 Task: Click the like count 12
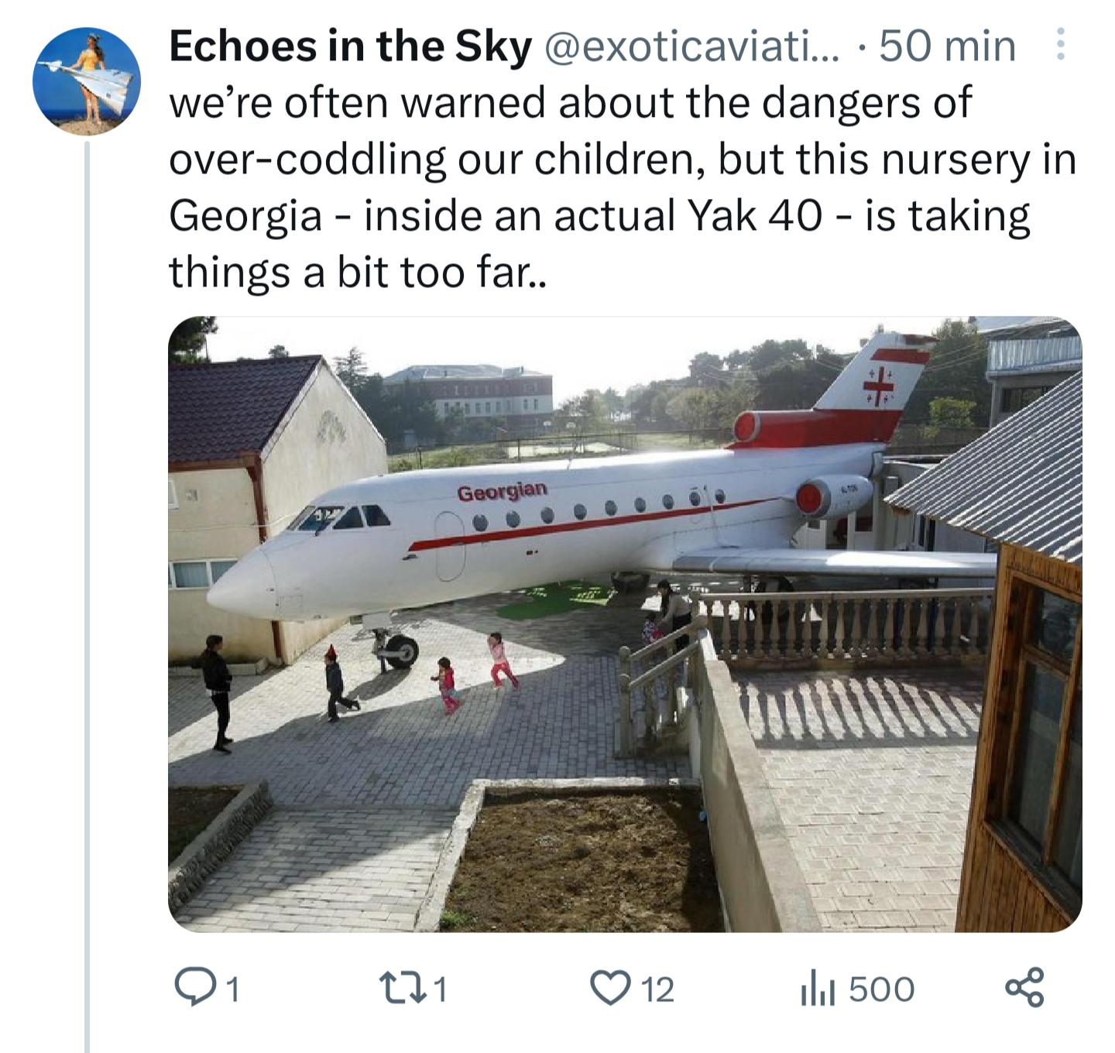pos(658,990)
